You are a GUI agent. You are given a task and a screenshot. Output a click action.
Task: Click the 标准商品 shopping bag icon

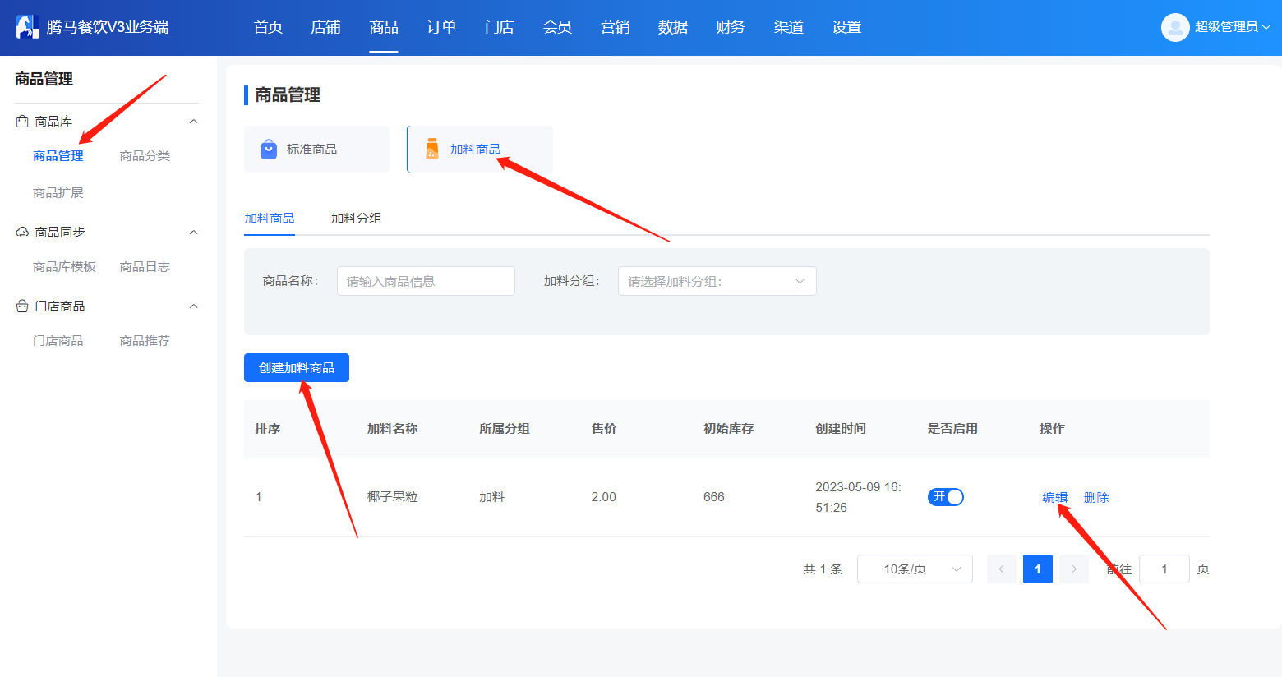pos(269,150)
